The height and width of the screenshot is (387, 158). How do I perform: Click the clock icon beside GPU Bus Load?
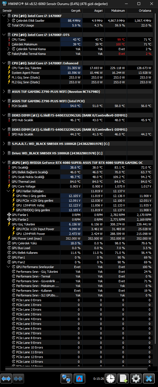9,248
